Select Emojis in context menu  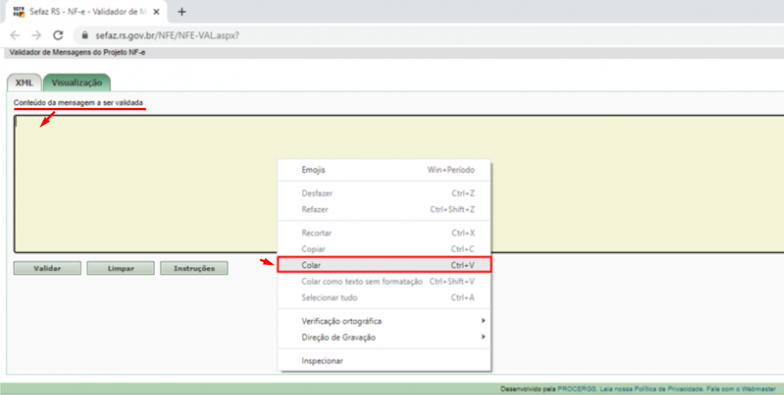[x=383, y=170]
